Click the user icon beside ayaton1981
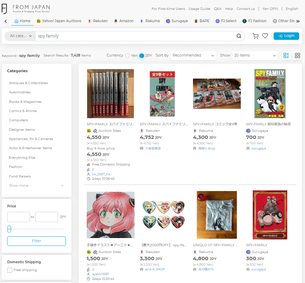 tap(88, 274)
